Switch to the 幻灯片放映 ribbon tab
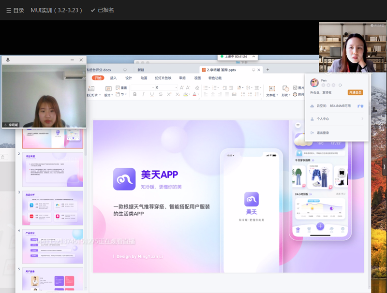This screenshot has width=387, height=293. click(x=163, y=78)
